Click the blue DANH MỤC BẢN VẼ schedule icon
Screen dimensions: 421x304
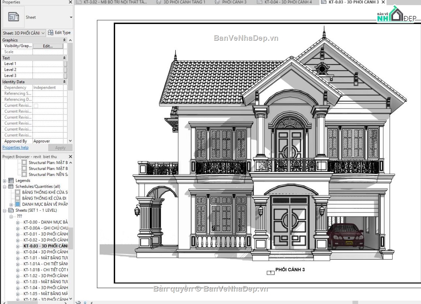(17, 204)
